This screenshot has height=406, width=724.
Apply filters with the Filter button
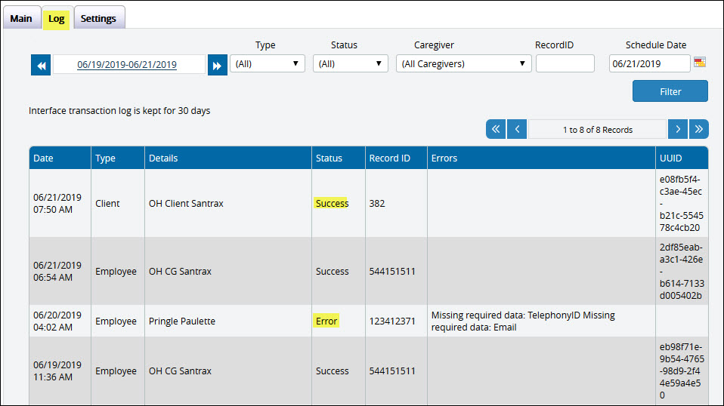(x=670, y=91)
